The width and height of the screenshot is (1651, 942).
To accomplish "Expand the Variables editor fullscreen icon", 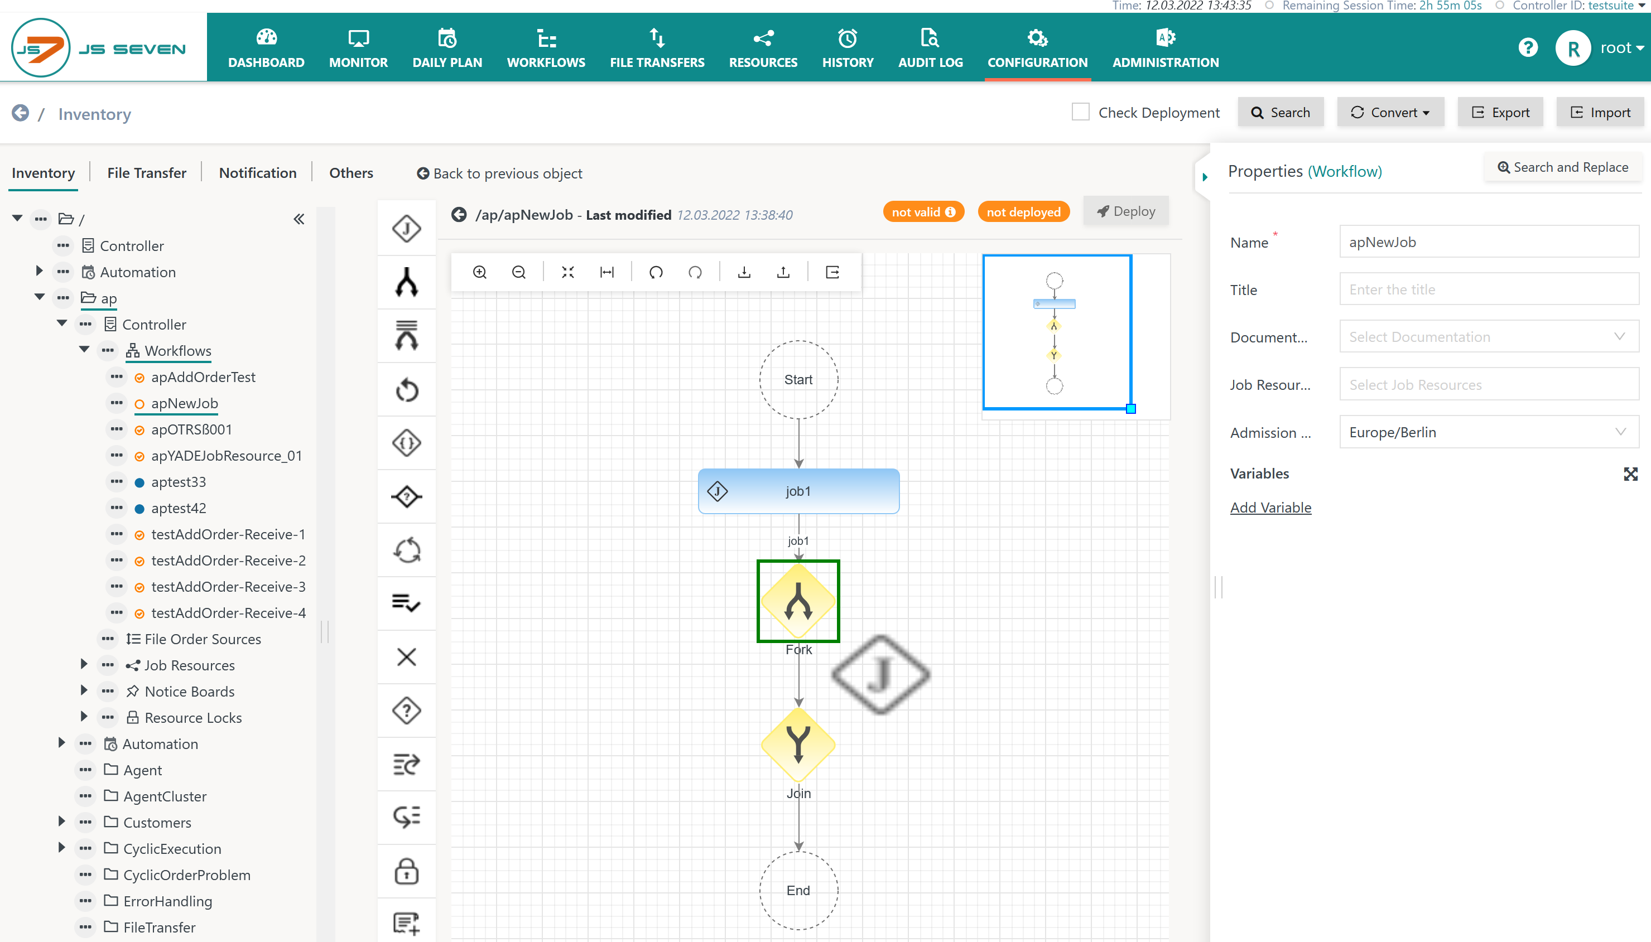I will click(1630, 474).
